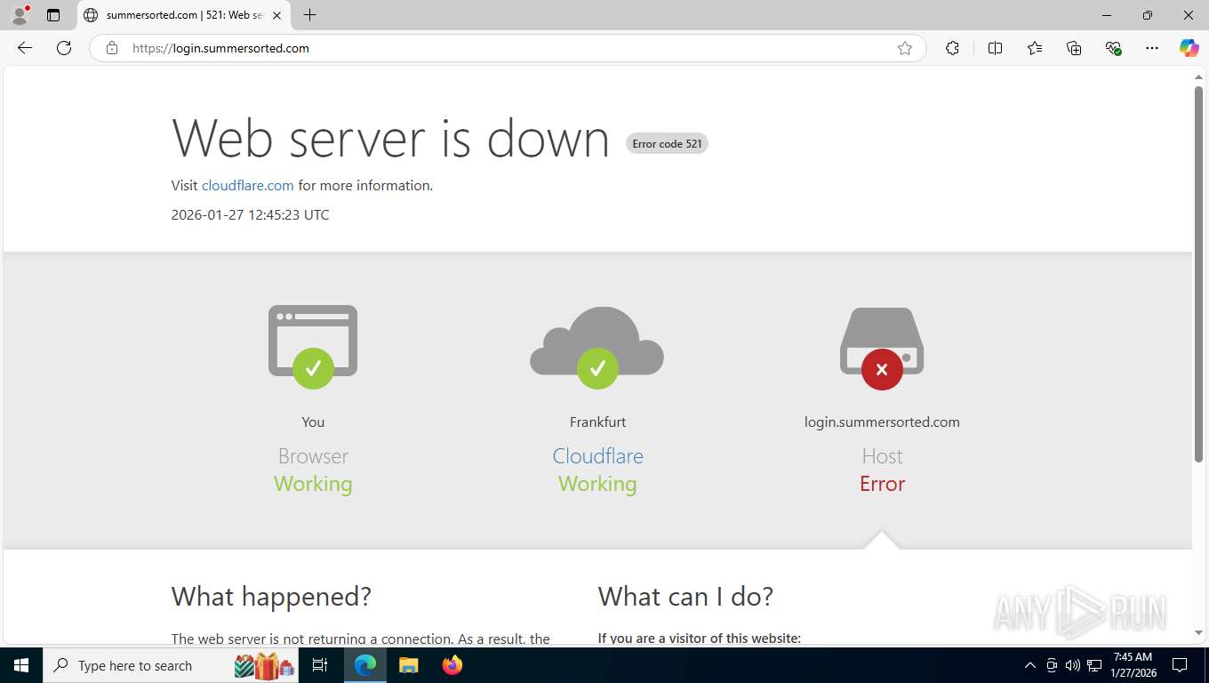Open File Explorer from the taskbar
The image size is (1209, 683).
point(408,665)
